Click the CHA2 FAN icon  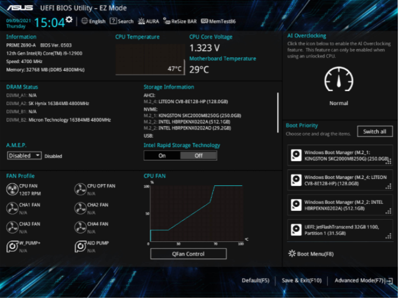coord(80,209)
